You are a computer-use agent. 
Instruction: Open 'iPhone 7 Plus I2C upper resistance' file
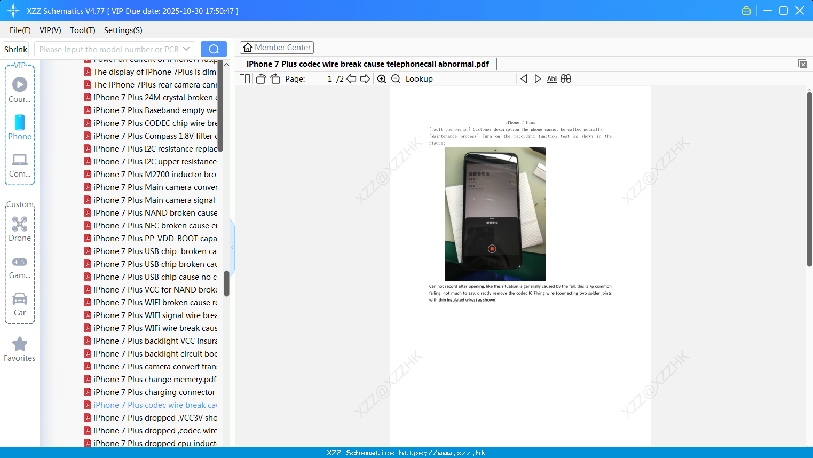coord(151,162)
